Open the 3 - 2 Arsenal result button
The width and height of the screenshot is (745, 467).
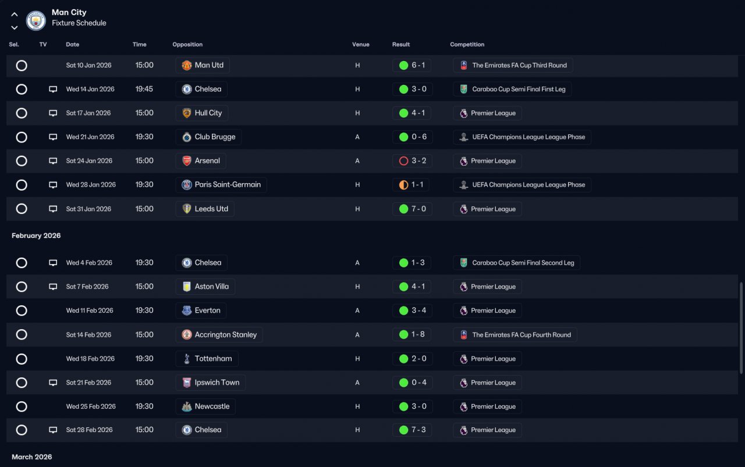tap(411, 161)
